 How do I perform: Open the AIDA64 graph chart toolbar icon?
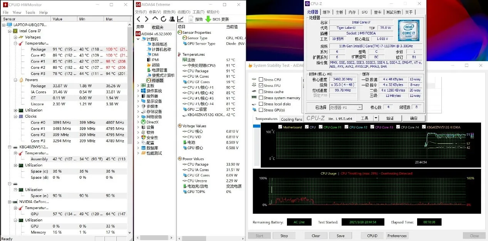180,19
